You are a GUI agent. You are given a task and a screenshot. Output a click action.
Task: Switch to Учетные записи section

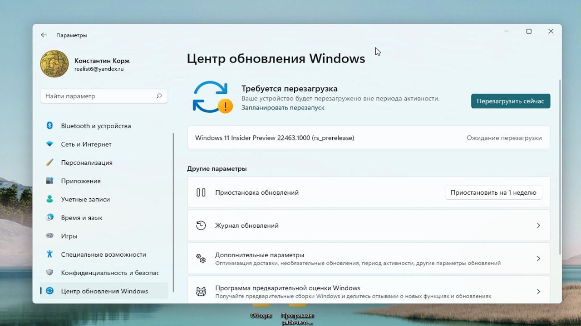tap(104, 199)
